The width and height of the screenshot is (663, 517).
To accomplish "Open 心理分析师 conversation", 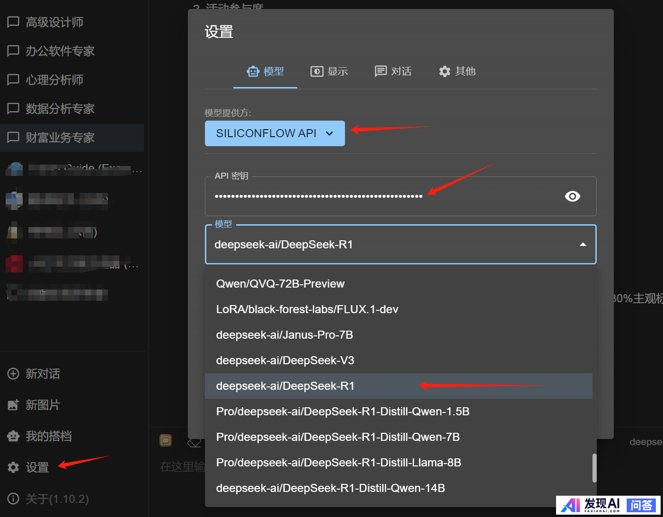I will (72, 80).
